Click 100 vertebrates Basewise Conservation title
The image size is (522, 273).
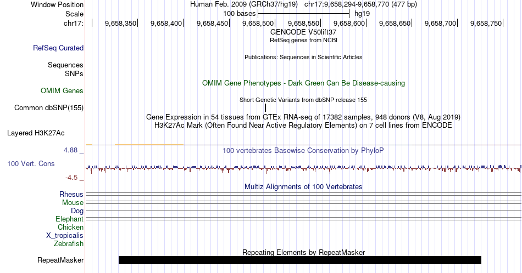click(303, 150)
